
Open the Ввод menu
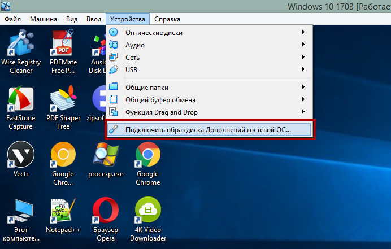pyautogui.click(x=94, y=19)
